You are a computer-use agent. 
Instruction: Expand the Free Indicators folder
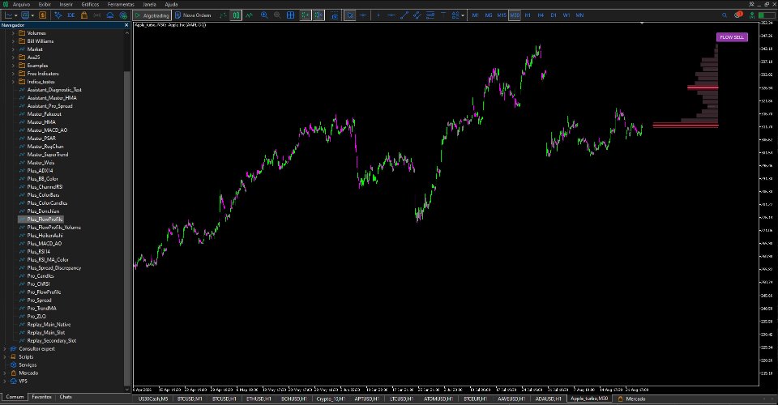point(13,74)
